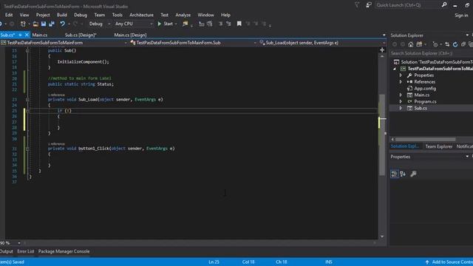Collapse the button1_Click method outlining box
This screenshot has height=266, width=473.
tap(27, 149)
